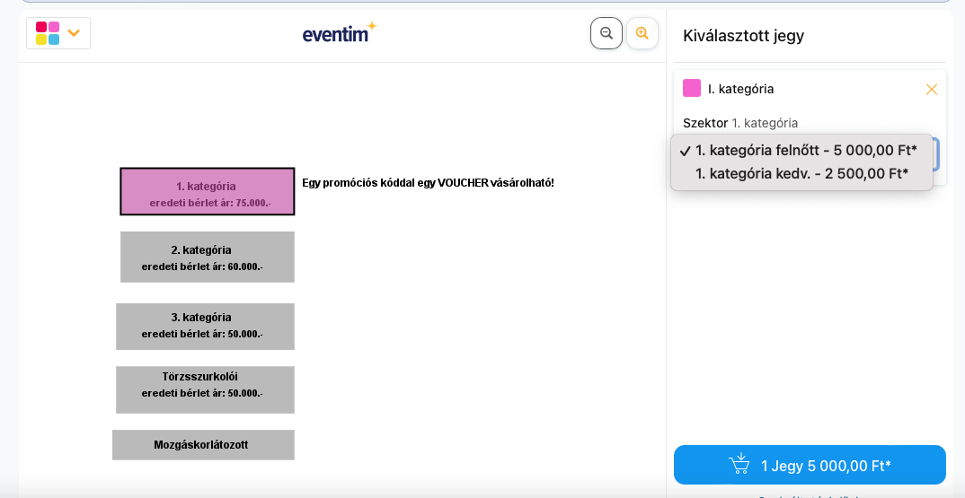Click the Eventim logo
965x498 pixels.
[x=339, y=33]
